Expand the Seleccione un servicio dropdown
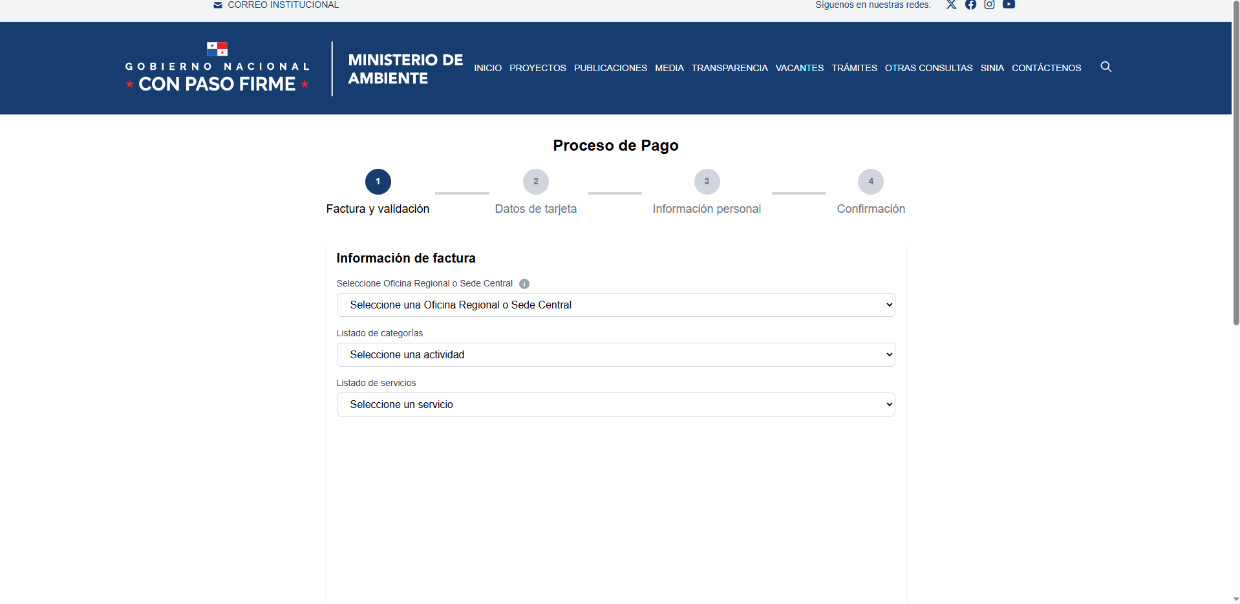 point(615,404)
